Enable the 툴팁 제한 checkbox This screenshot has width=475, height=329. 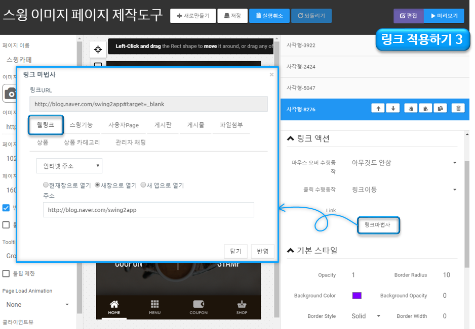[6, 273]
